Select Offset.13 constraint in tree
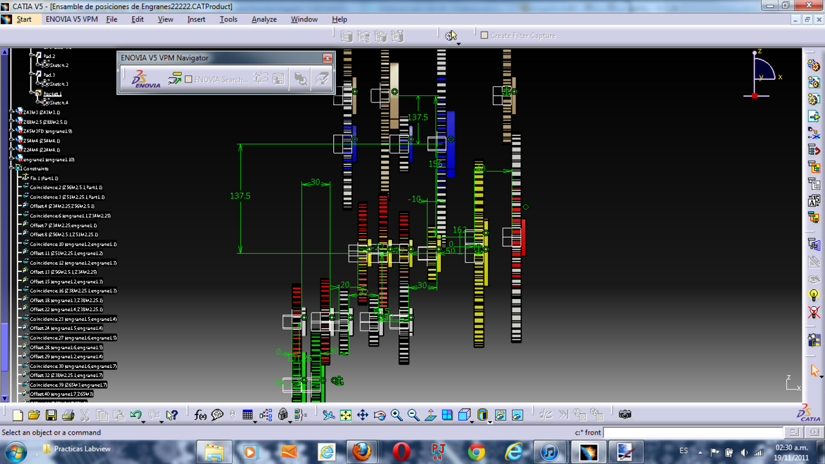This screenshot has width=825, height=464. coord(63,272)
